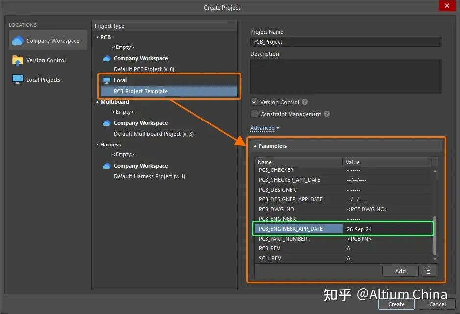Uncheck the Version Control checkbox
The width and height of the screenshot is (460, 314).
[254, 102]
